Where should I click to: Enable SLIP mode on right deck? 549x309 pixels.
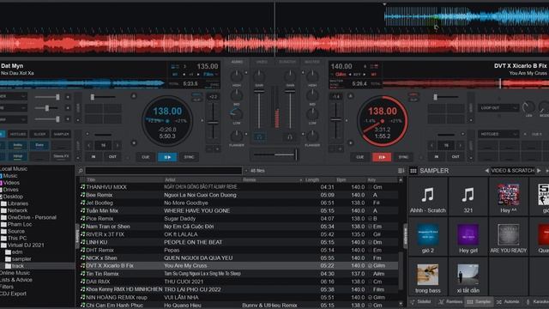pos(413,100)
